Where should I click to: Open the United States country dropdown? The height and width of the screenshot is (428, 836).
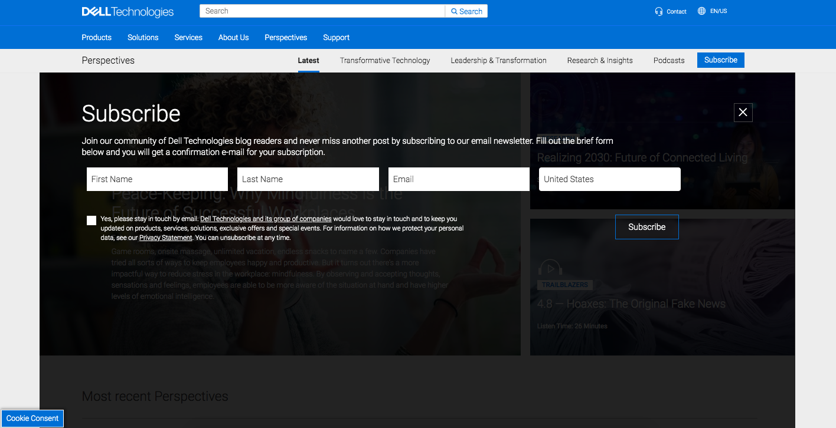pos(609,179)
